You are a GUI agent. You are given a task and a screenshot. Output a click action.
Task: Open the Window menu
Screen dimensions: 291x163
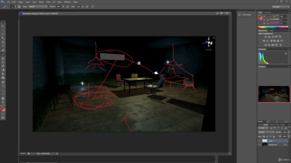tap(68, 2)
